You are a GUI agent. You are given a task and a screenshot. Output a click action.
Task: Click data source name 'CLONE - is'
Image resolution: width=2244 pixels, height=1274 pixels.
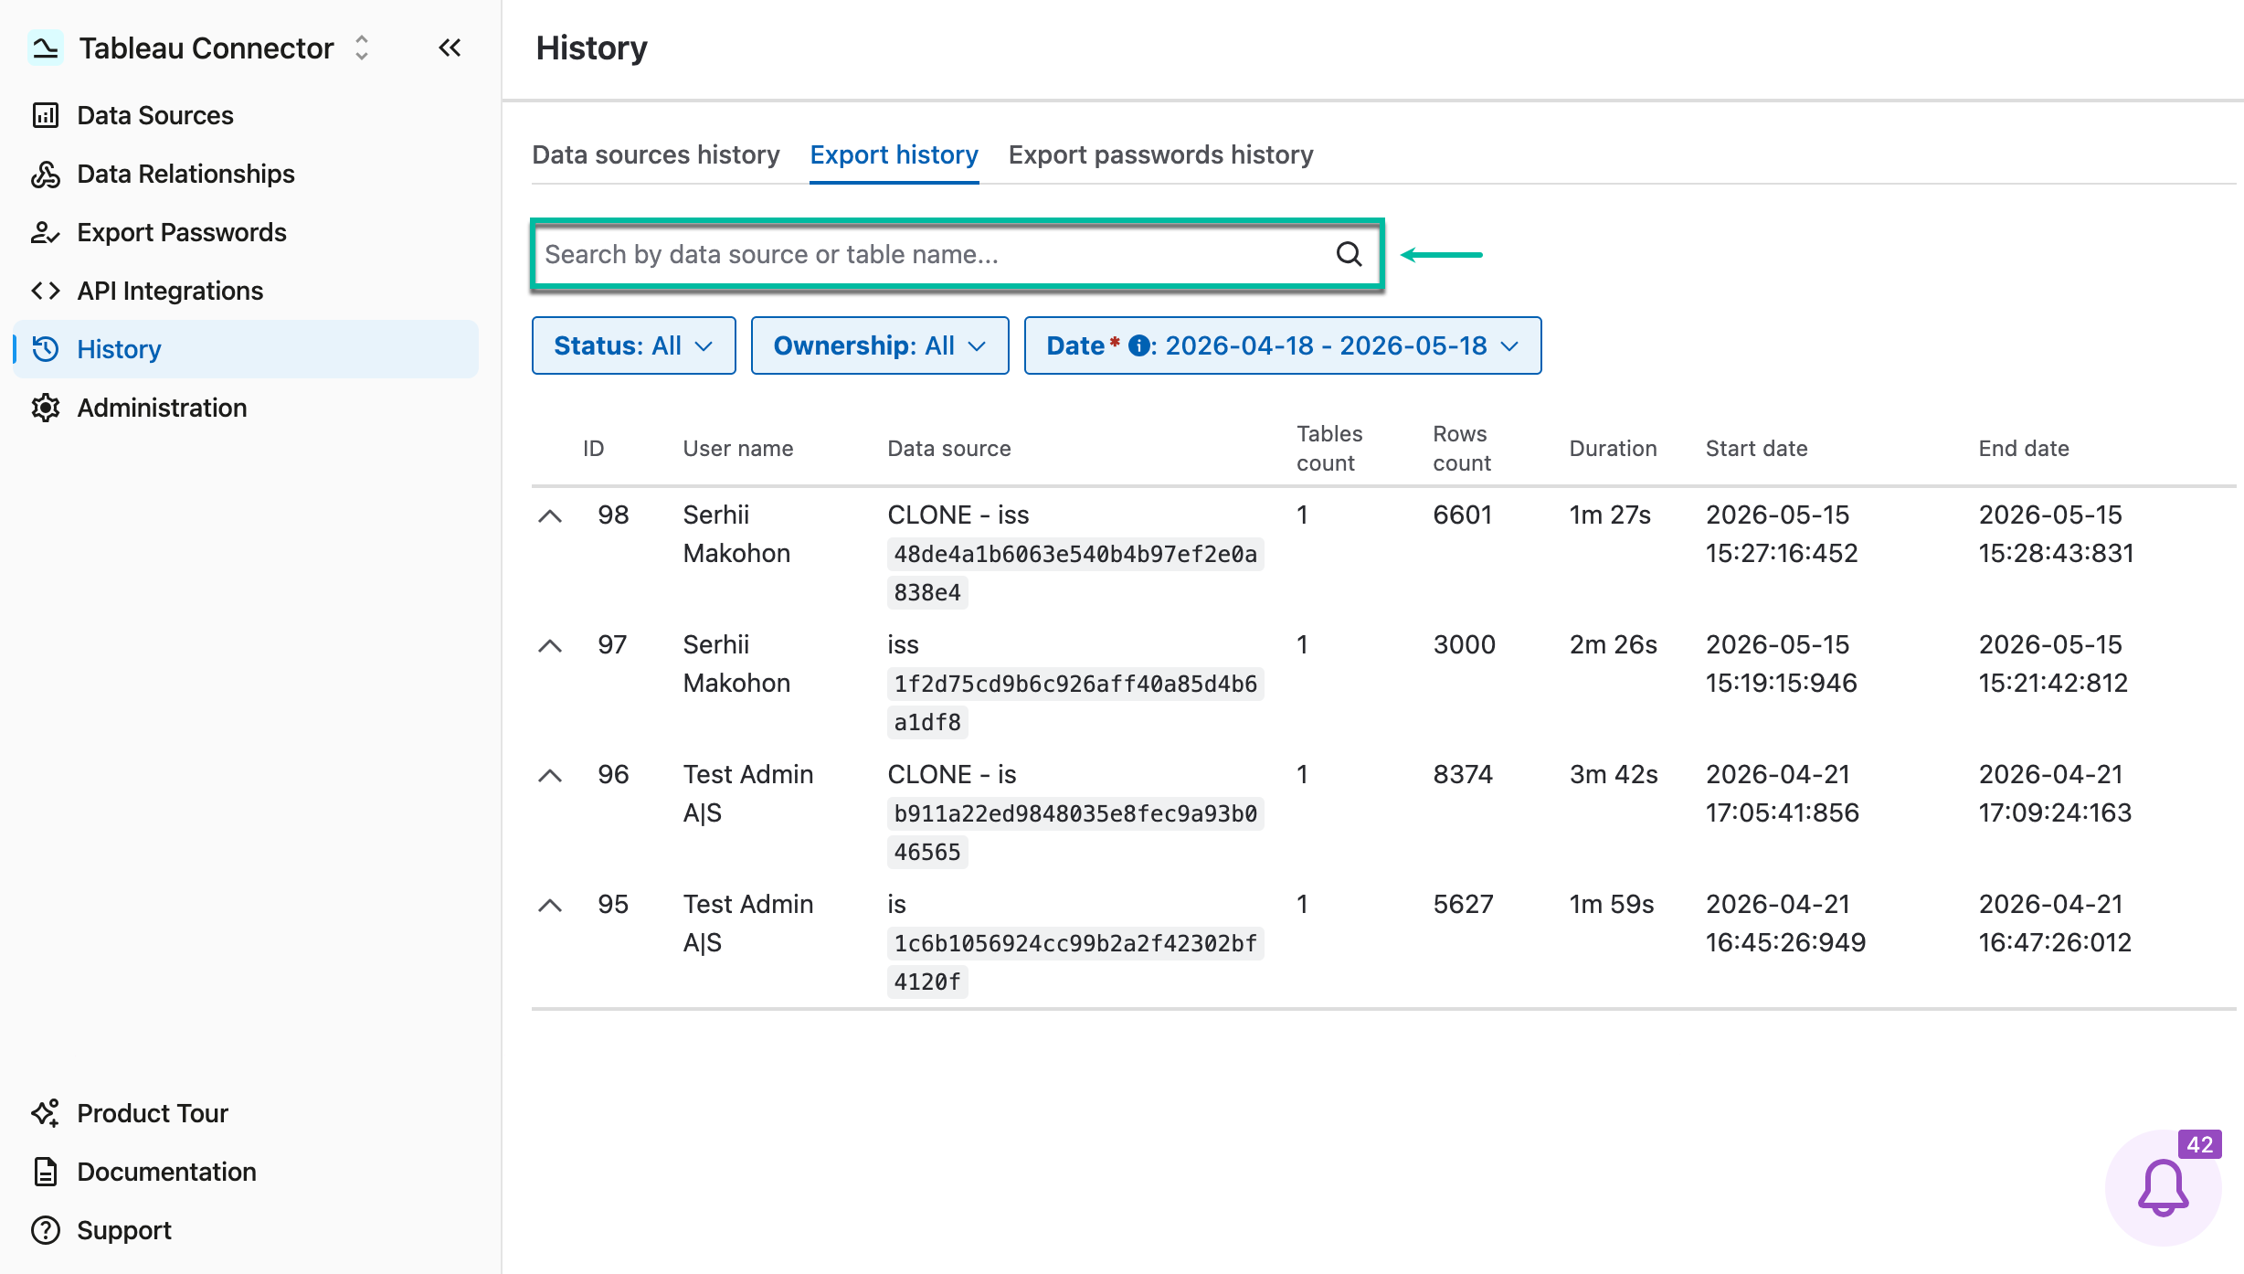952,774
